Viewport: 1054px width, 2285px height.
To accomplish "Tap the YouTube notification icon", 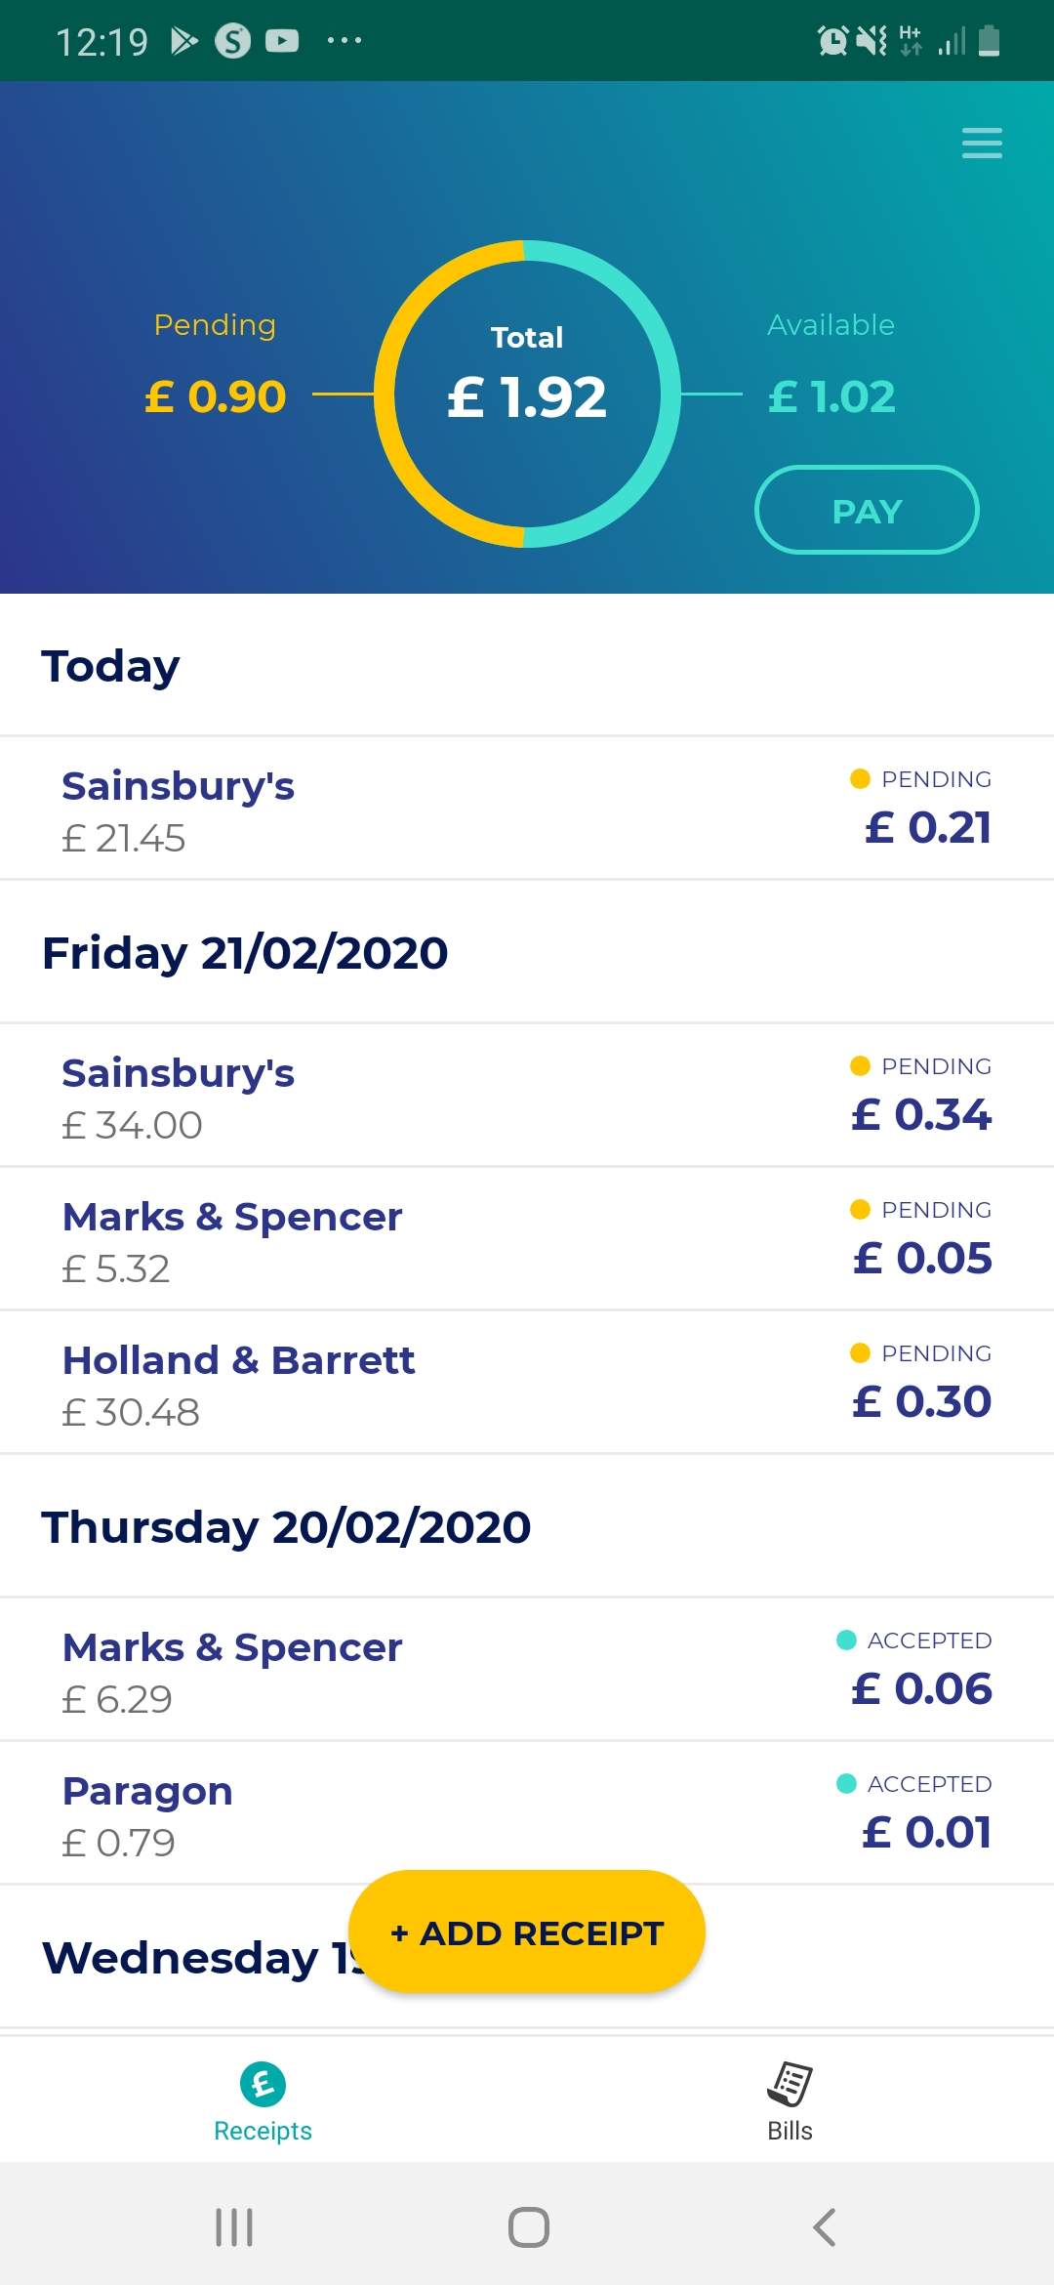I will point(282,41).
